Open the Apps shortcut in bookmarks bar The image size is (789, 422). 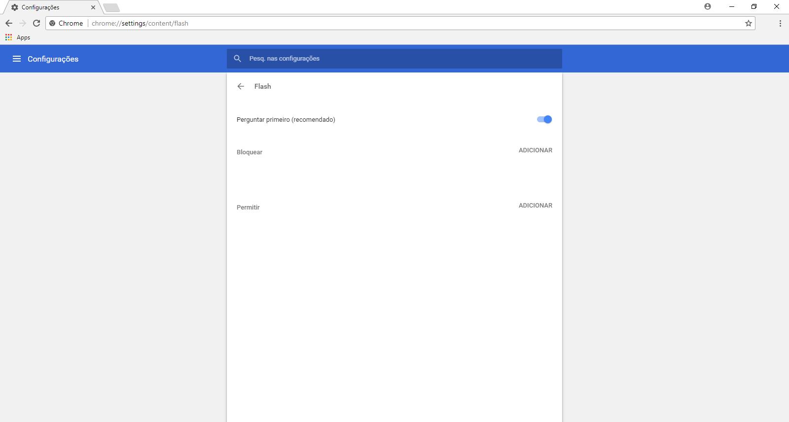tap(18, 37)
